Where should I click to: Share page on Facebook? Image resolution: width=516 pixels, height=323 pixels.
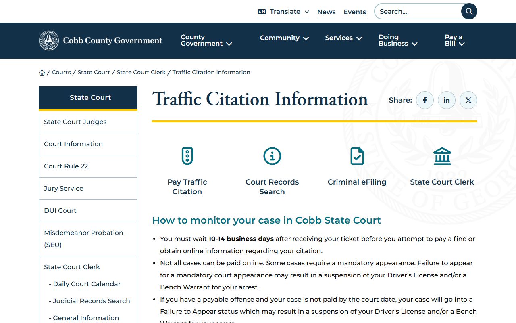pyautogui.click(x=425, y=100)
